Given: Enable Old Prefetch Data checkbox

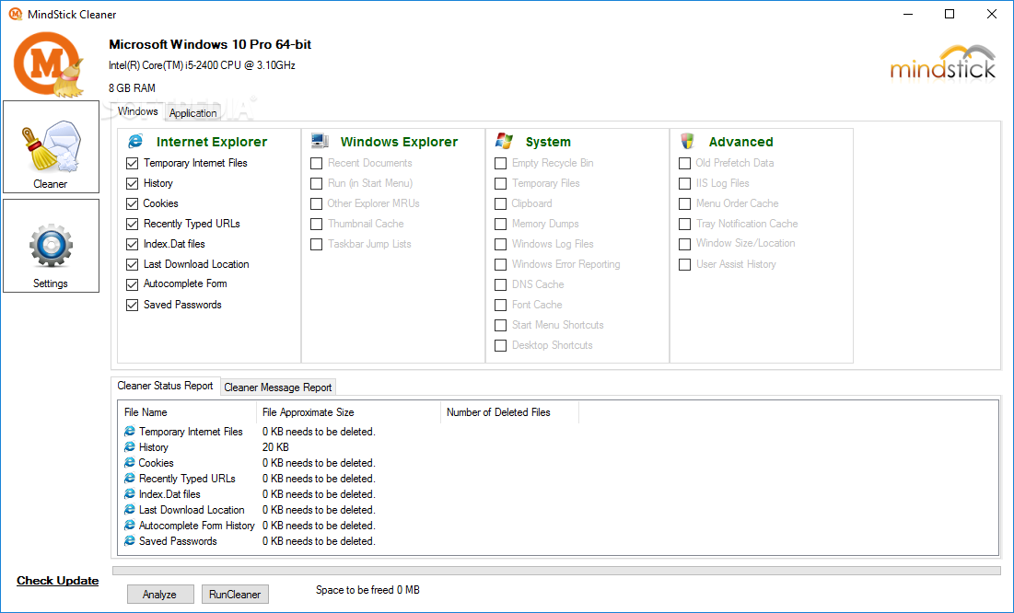Looking at the screenshot, I should click(x=685, y=164).
